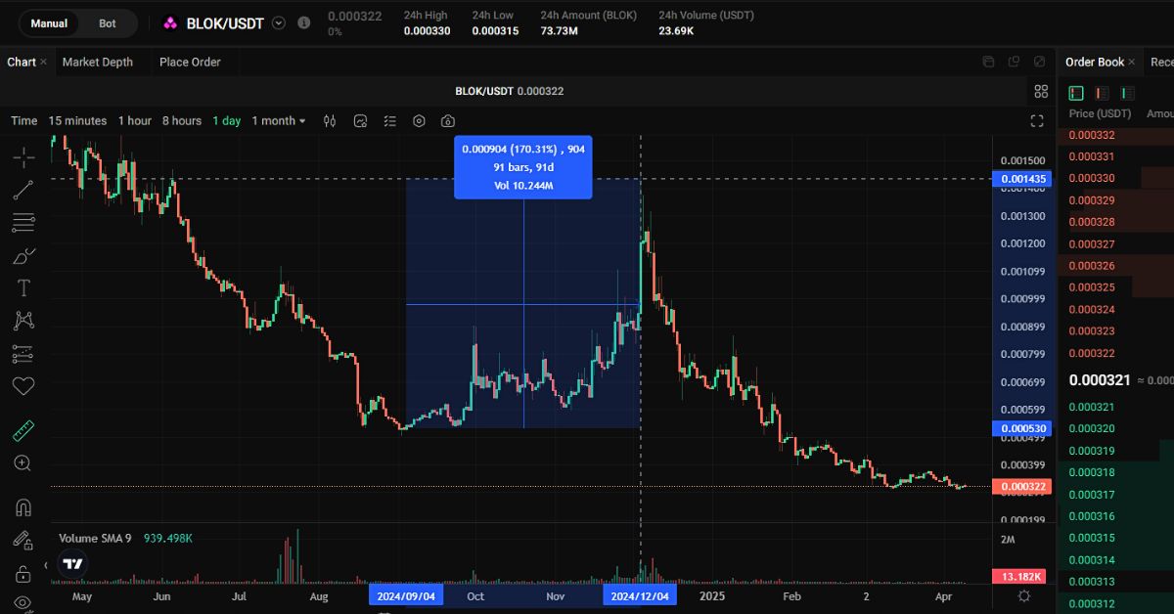Click the 2024/09/04 date marker
The width and height of the screenshot is (1174, 614).
coord(407,595)
